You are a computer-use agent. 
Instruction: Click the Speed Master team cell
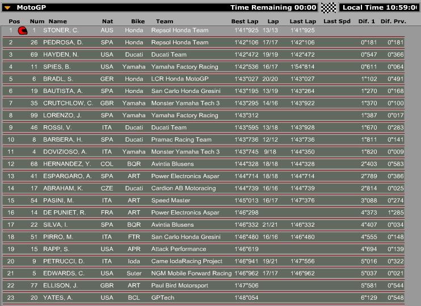point(170,201)
